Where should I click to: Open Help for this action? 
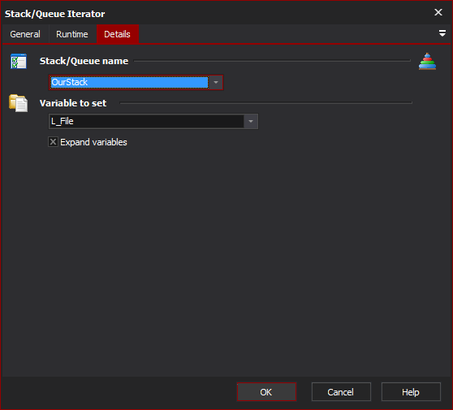pos(411,392)
